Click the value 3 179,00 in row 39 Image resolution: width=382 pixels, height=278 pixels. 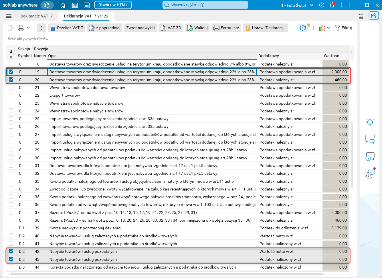tap(339, 228)
